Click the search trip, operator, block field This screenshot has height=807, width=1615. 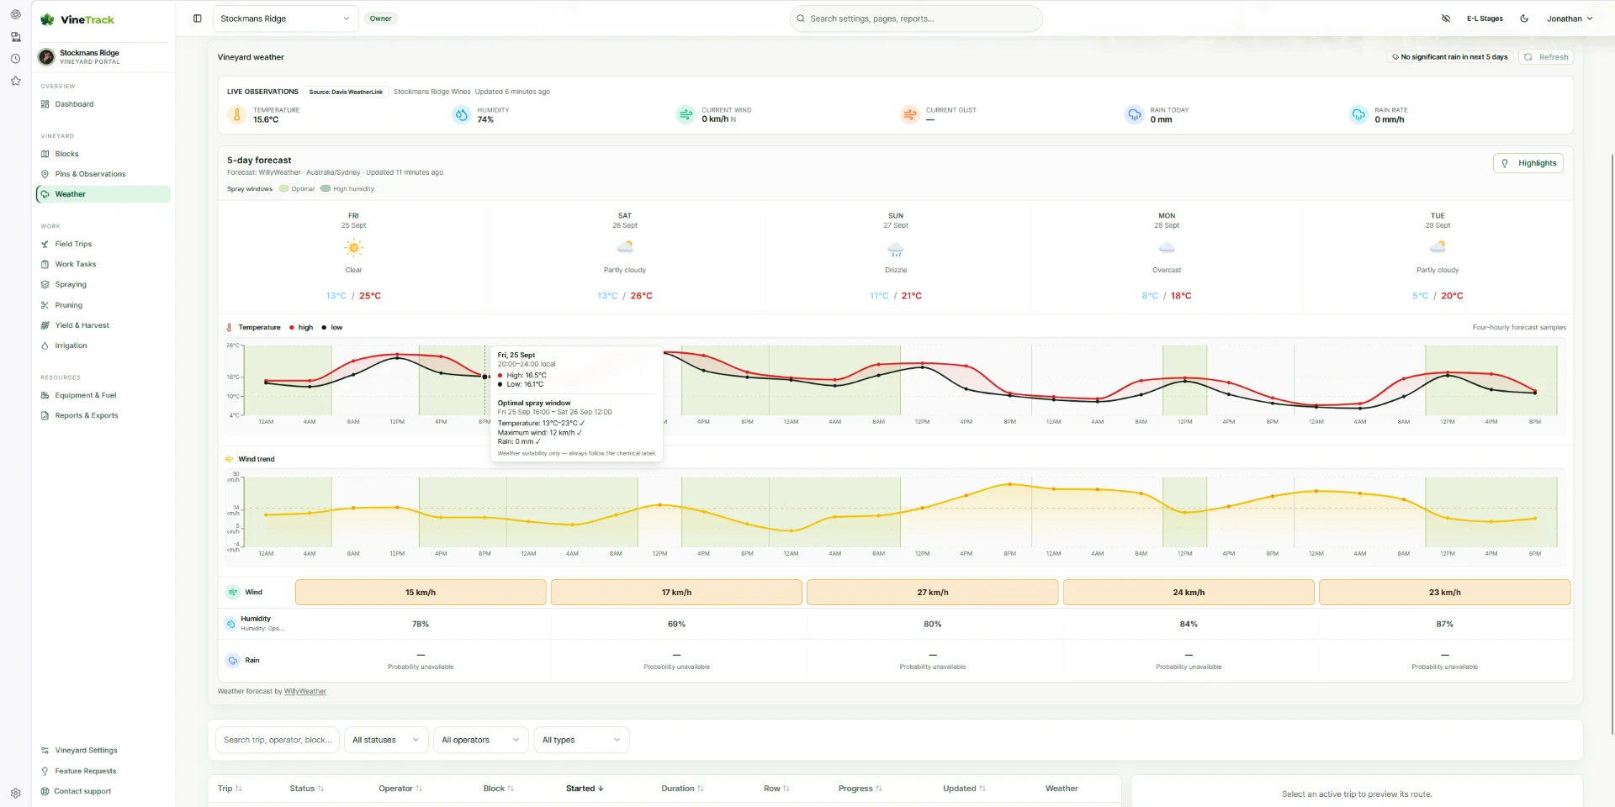[277, 740]
